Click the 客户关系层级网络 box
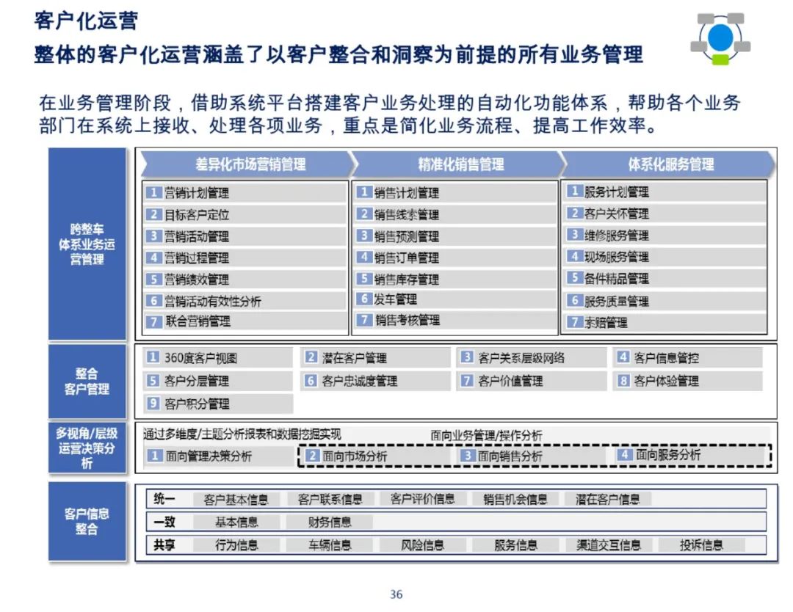The image size is (793, 612). (532, 358)
